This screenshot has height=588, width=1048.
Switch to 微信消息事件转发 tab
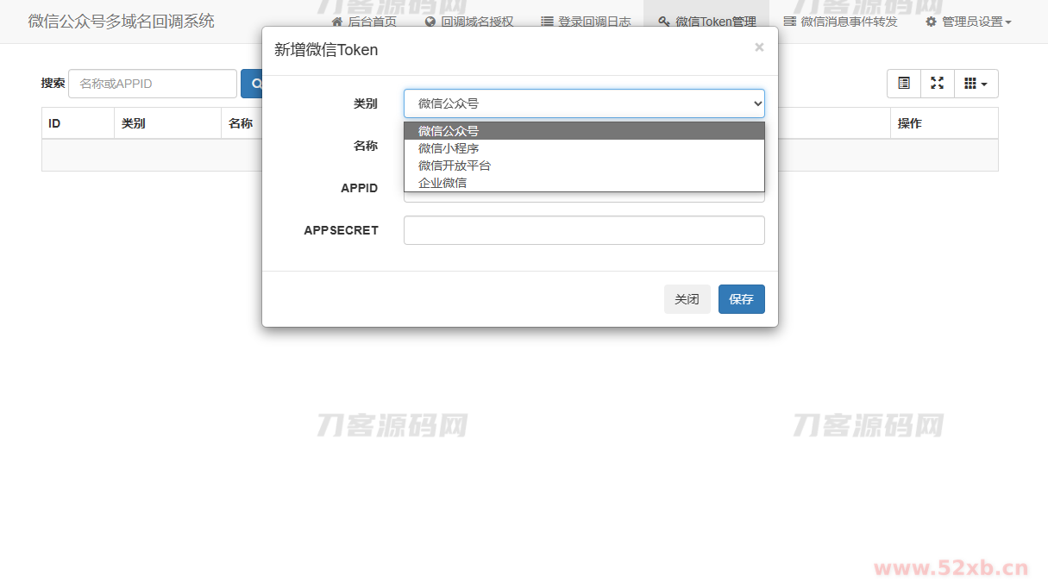(x=840, y=22)
